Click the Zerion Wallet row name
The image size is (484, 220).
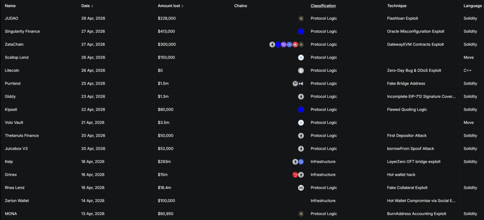pyautogui.click(x=17, y=201)
